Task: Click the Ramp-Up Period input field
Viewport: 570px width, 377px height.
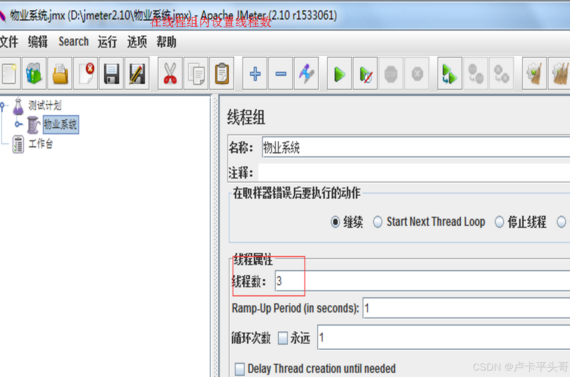Action: pyautogui.click(x=466, y=308)
